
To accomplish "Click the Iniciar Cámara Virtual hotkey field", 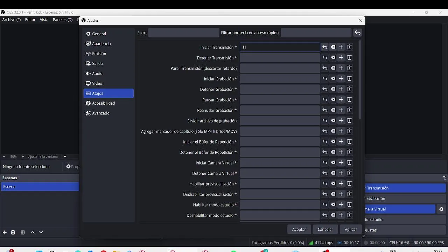I will (x=280, y=163).
